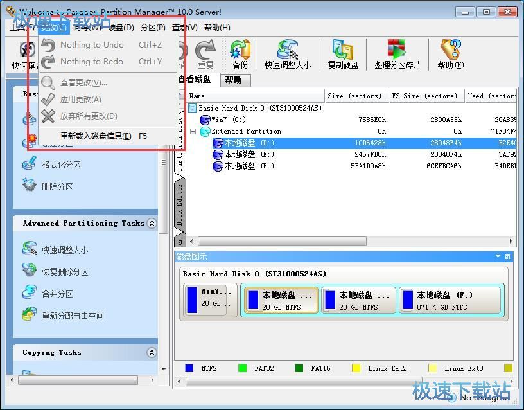Click the Extended Partition icon in list
The width and height of the screenshot is (524, 410).
205,132
